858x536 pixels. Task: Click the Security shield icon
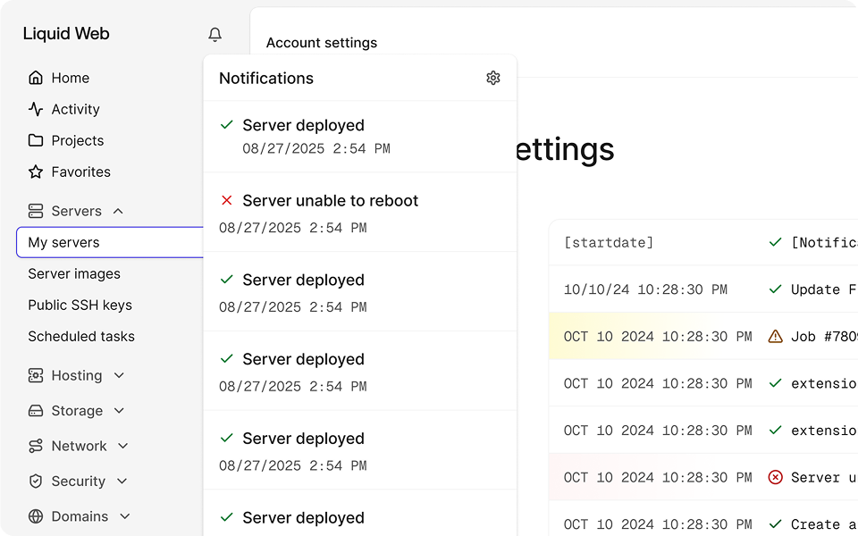point(36,481)
